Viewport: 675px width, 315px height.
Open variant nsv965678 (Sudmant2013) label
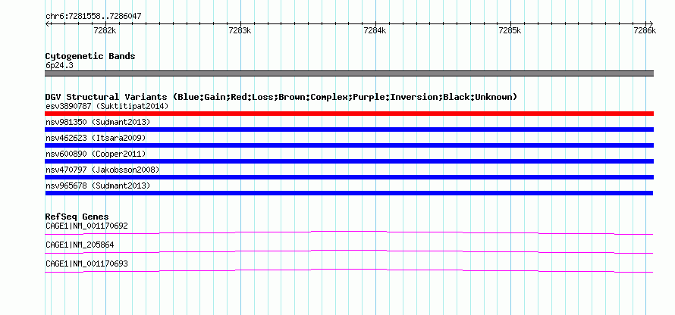98,186
